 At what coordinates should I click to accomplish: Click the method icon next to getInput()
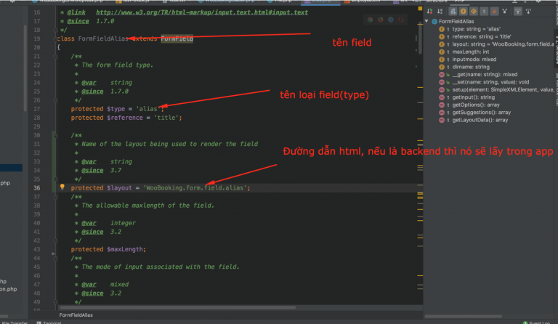[x=441, y=97]
